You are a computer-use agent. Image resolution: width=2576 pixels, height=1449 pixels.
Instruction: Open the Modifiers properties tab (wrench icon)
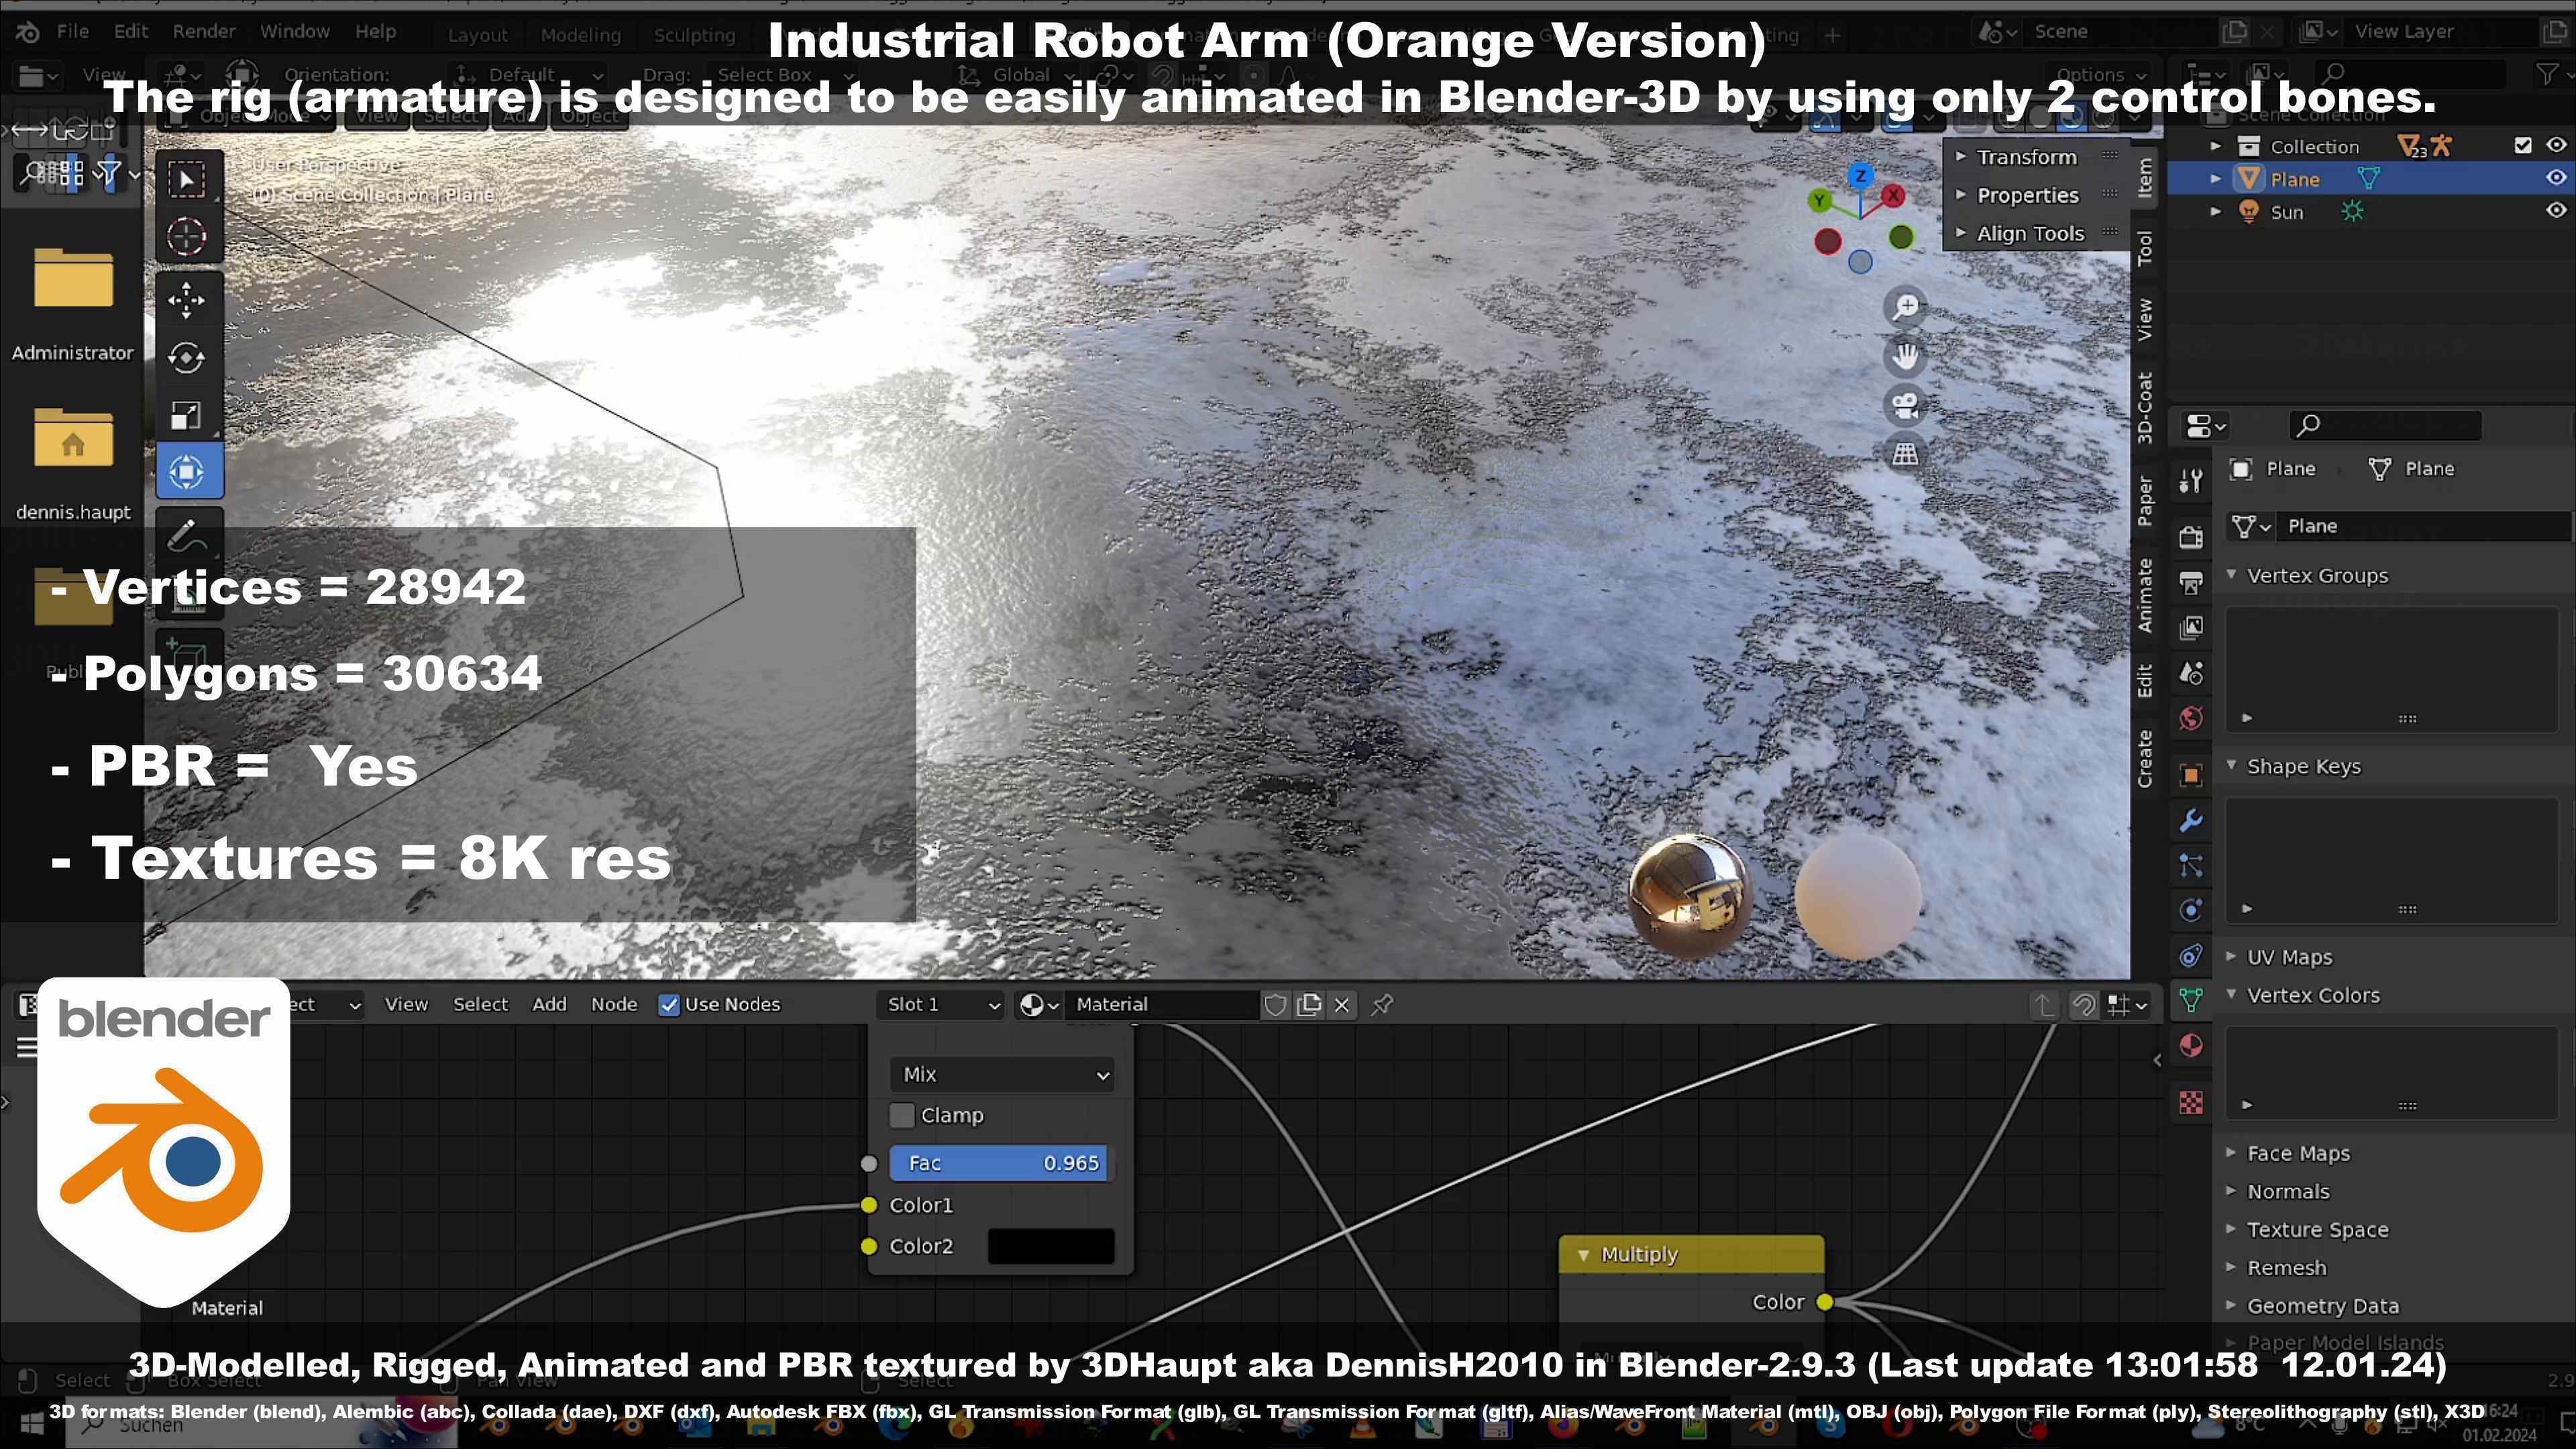(2191, 821)
